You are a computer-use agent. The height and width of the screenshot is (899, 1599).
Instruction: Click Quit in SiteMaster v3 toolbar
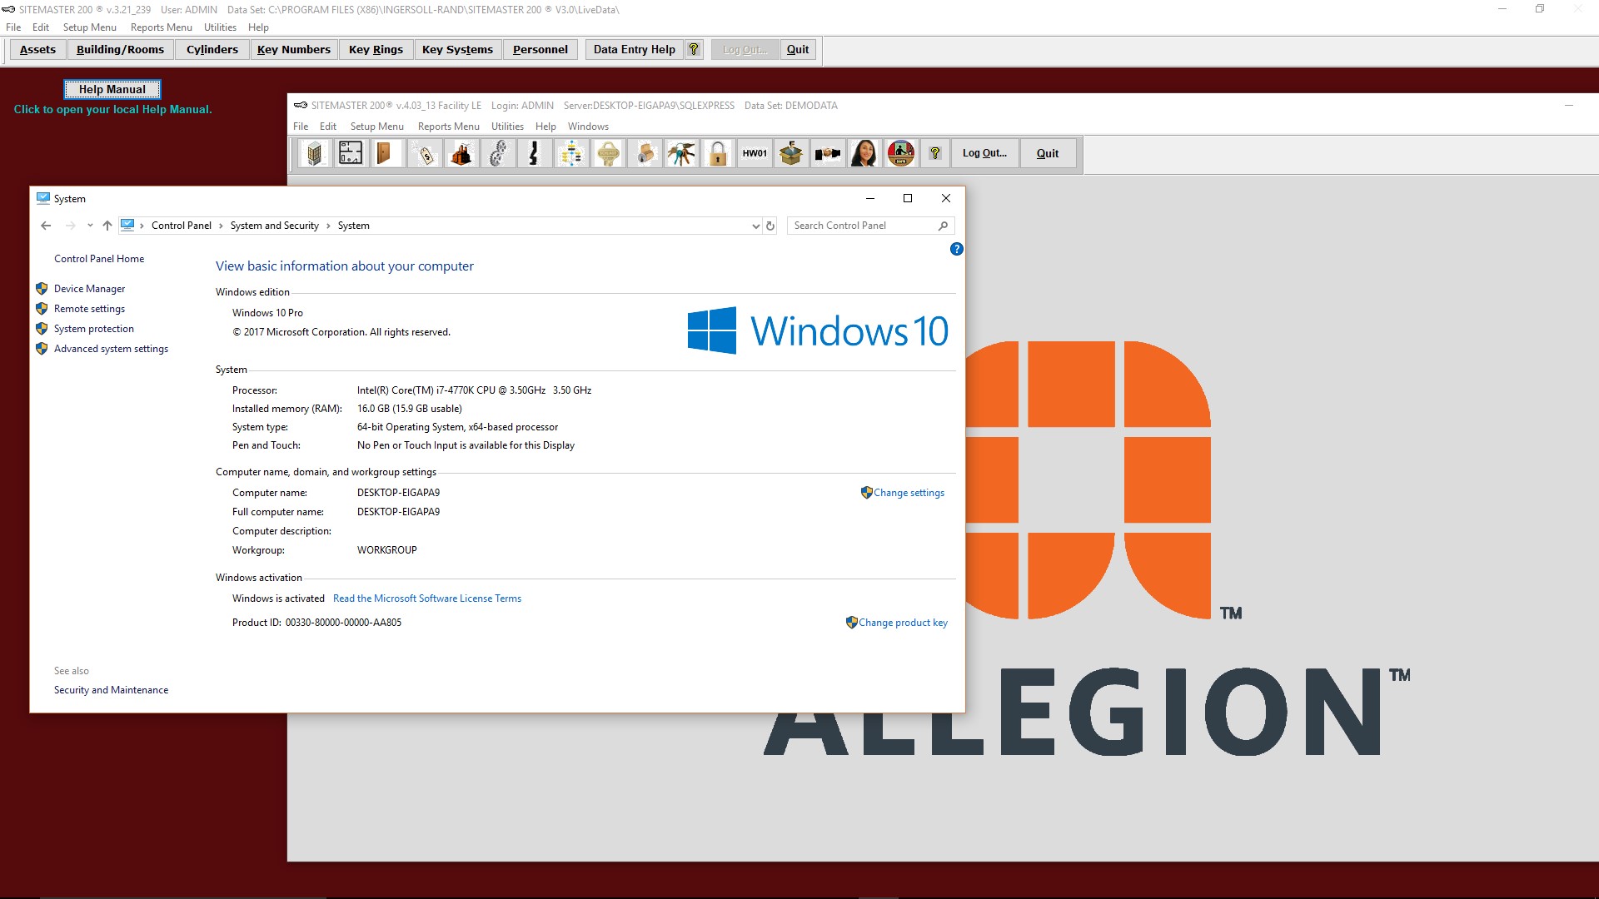coord(798,49)
